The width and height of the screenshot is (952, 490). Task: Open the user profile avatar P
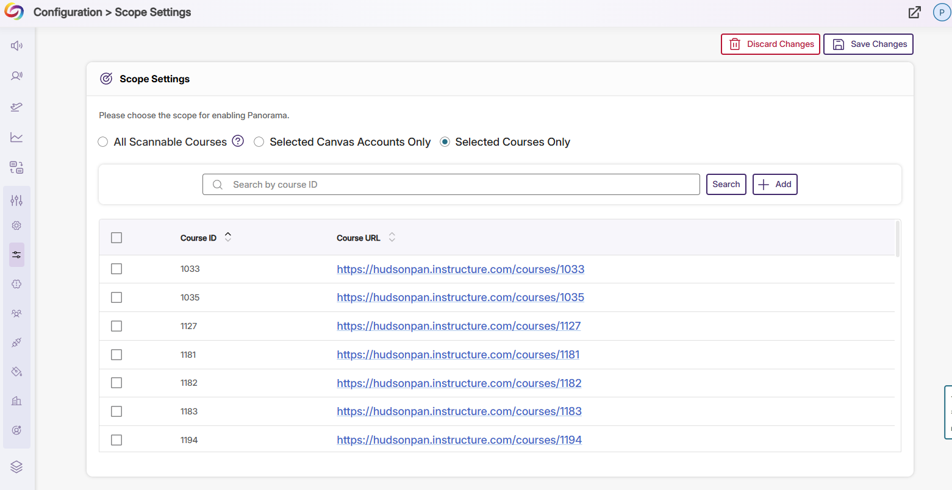(942, 12)
